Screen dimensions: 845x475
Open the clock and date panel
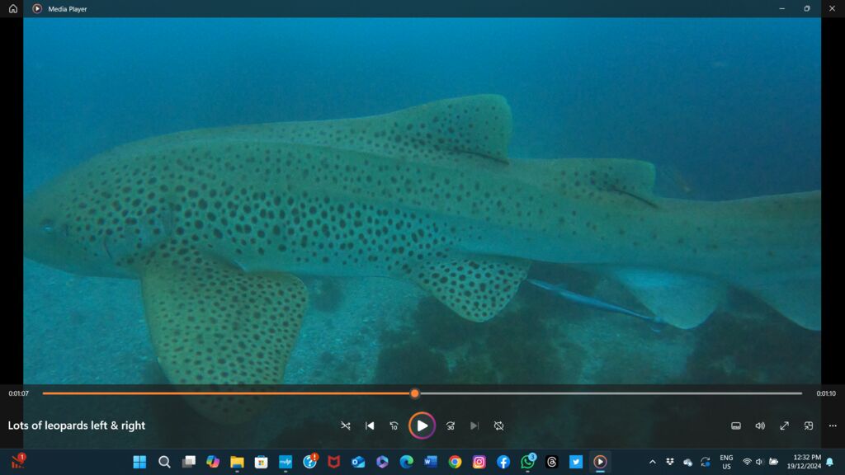(802, 462)
